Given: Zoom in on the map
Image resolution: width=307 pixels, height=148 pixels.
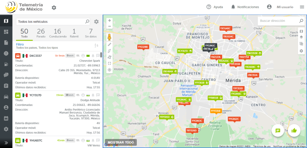Looking at the screenshot, I should [109, 20].
